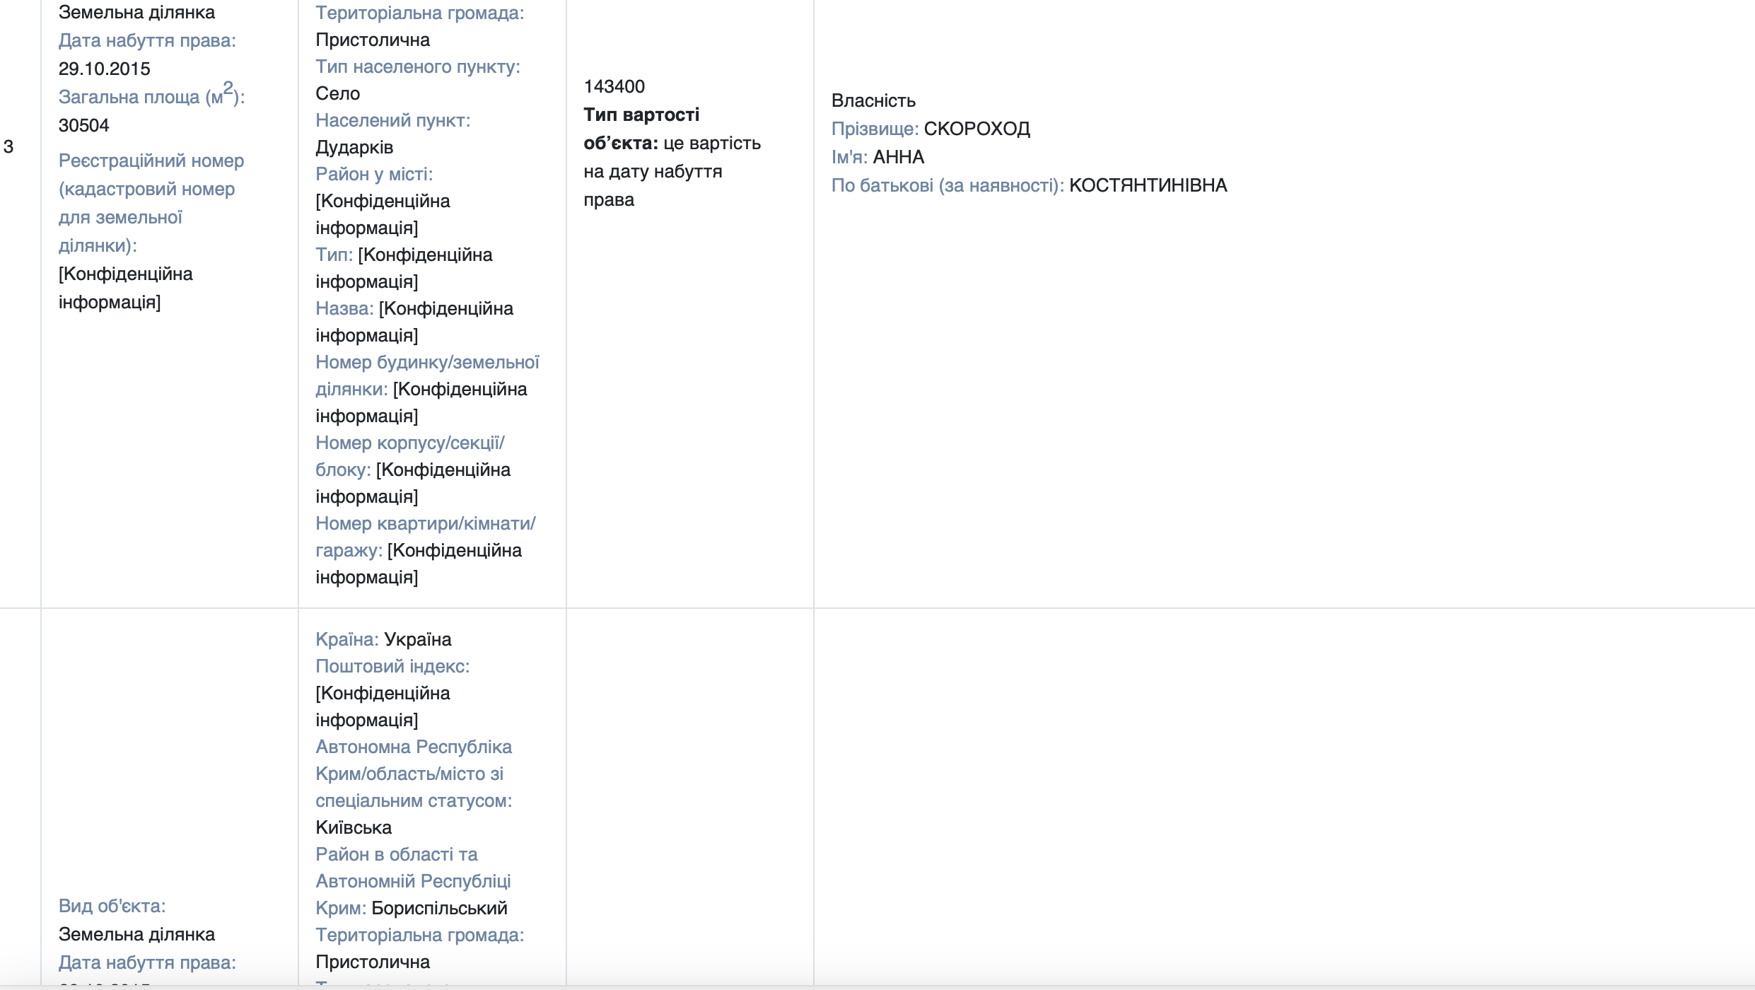Click the row number 3 cell
This screenshot has height=990, width=1755.
point(8,147)
